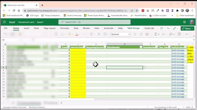This screenshot has width=197, height=110.
Task: Click Send message link in row 8
Action: (178, 68)
